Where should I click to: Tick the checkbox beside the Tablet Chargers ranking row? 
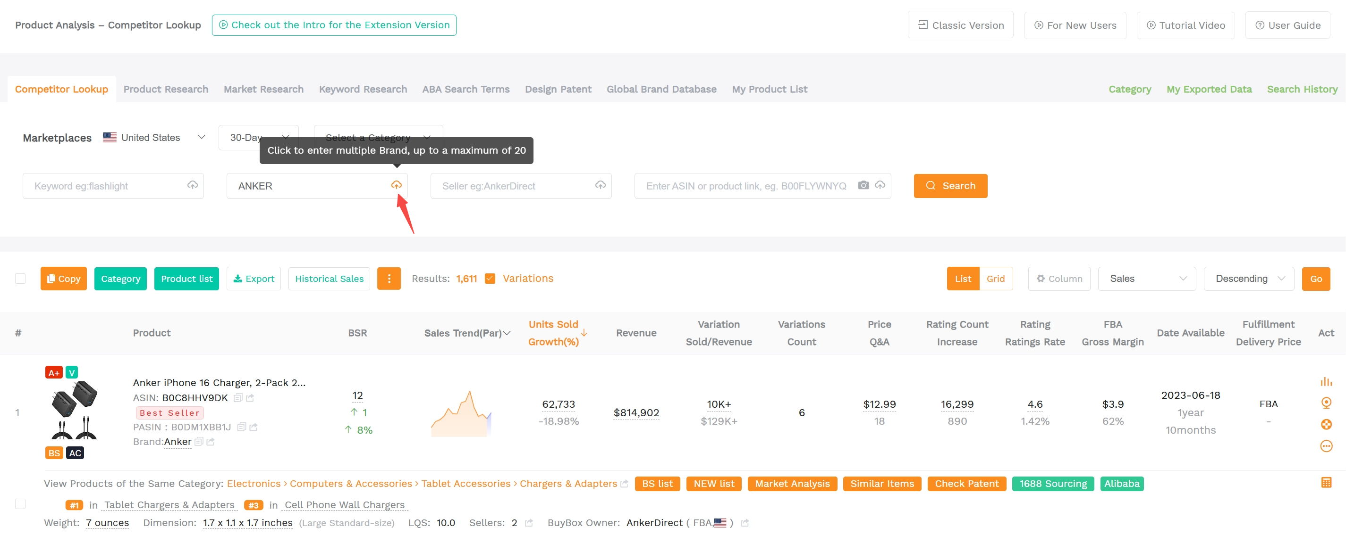tap(20, 504)
